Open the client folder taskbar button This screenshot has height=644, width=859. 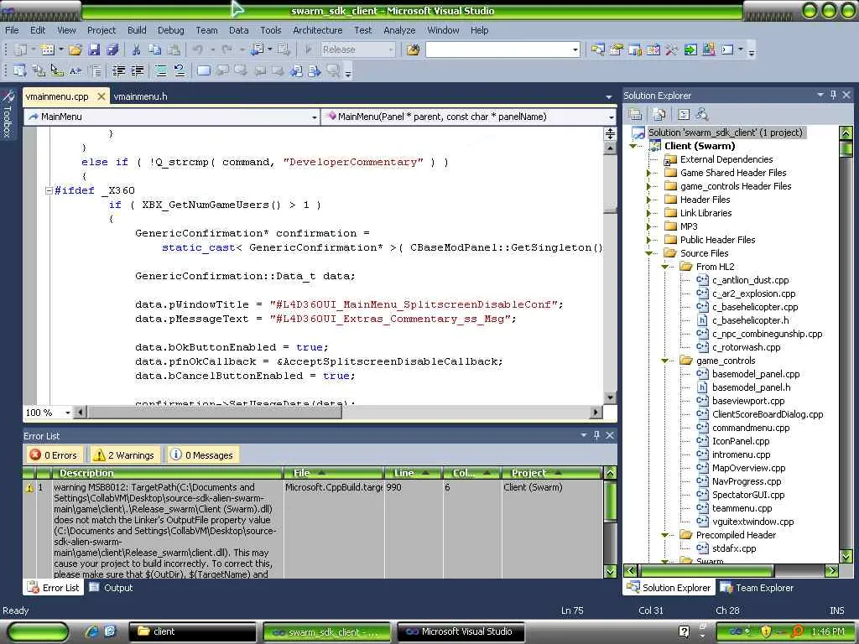click(192, 631)
